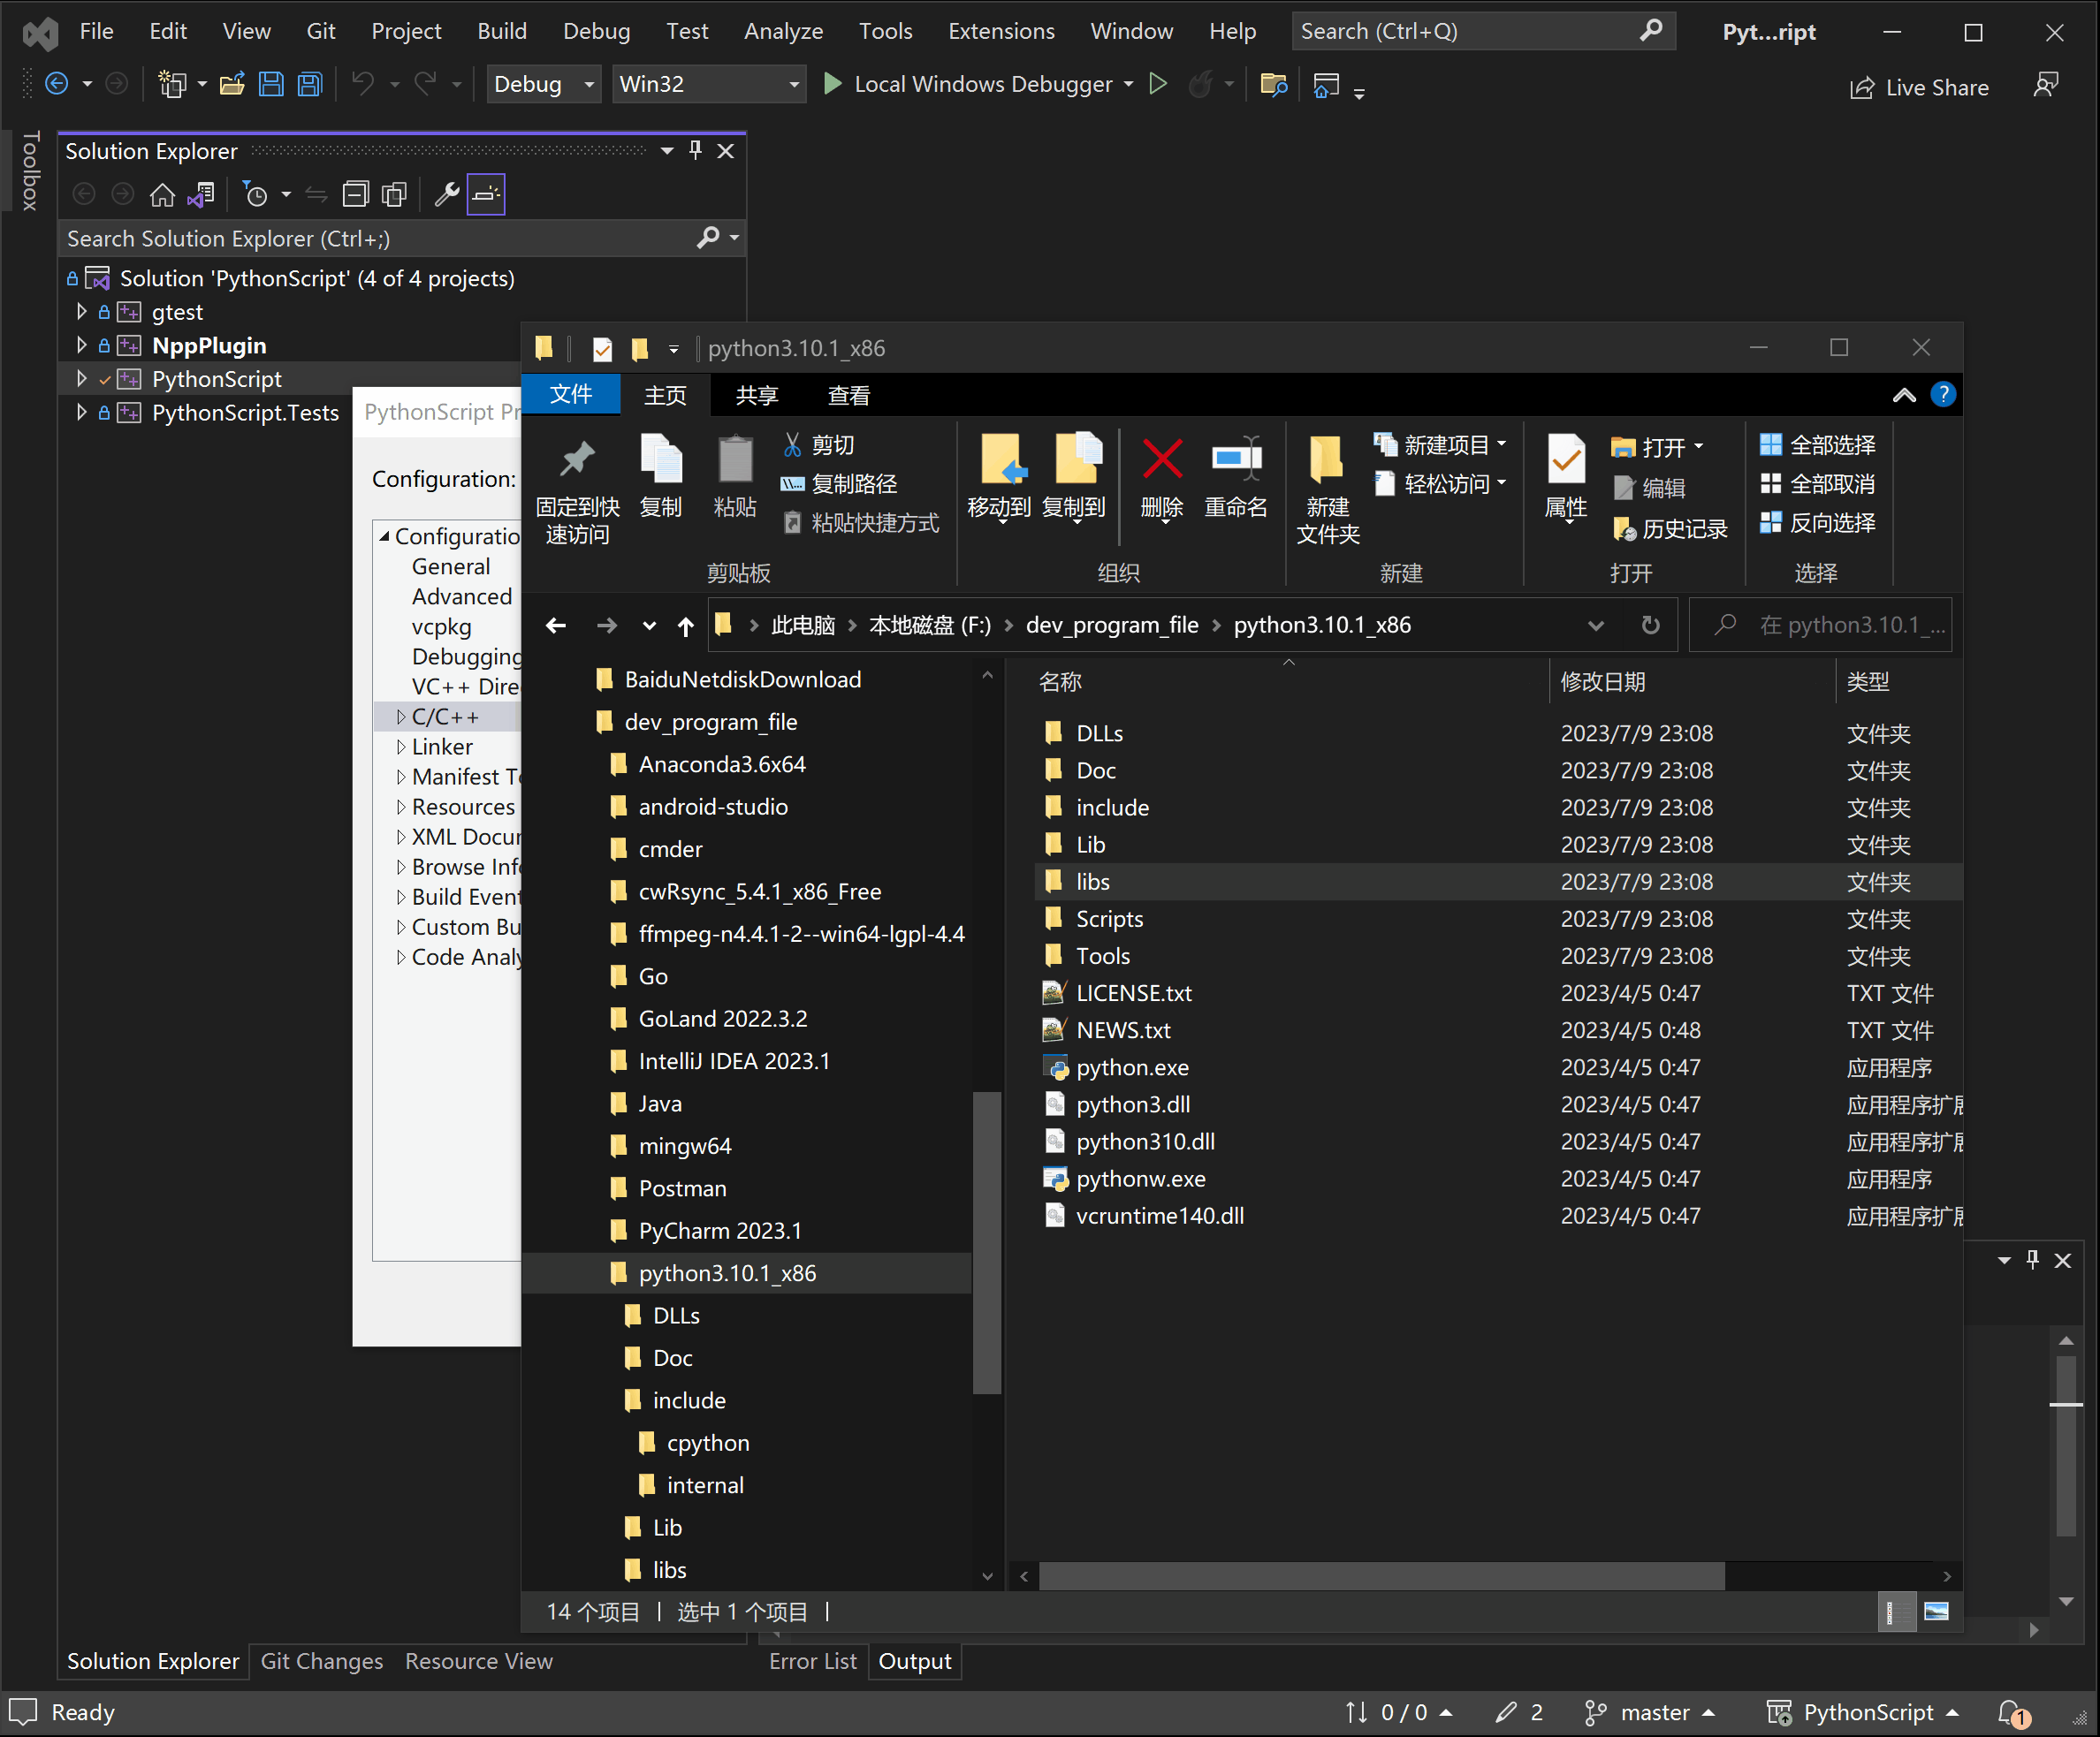Click the navigation pane vertical scrollbar
The height and width of the screenshot is (1737, 2100).
pos(987,1242)
